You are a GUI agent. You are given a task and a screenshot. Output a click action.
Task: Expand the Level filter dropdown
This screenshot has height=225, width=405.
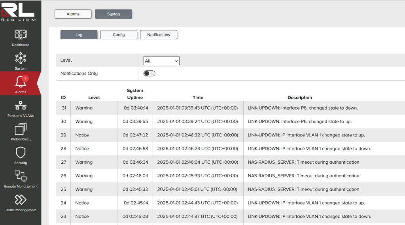(161, 61)
